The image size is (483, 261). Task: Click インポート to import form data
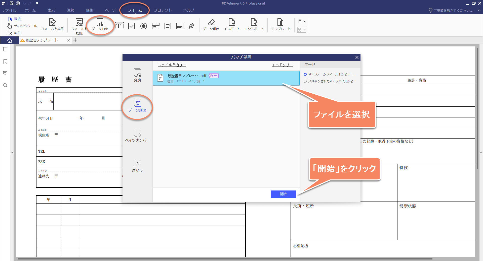click(x=232, y=25)
